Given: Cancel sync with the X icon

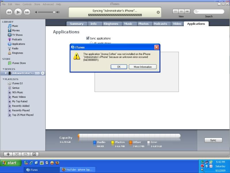Looking at the screenshot, I should (x=158, y=12).
